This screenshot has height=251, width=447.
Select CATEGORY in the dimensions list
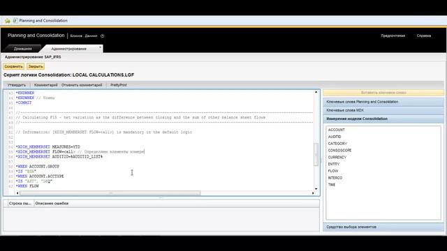[x=337, y=144]
